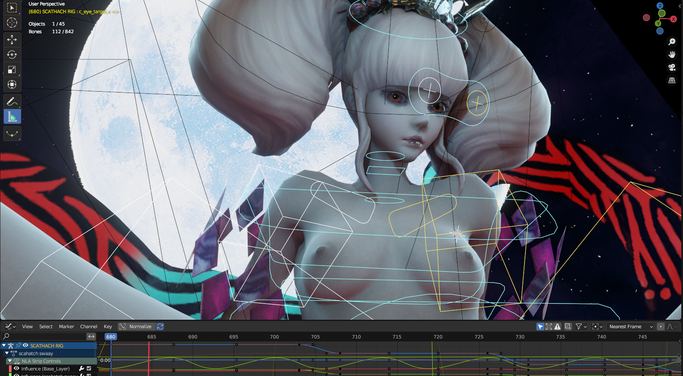The height and width of the screenshot is (376, 683).
Task: Choose the Scale tool
Action: click(12, 69)
